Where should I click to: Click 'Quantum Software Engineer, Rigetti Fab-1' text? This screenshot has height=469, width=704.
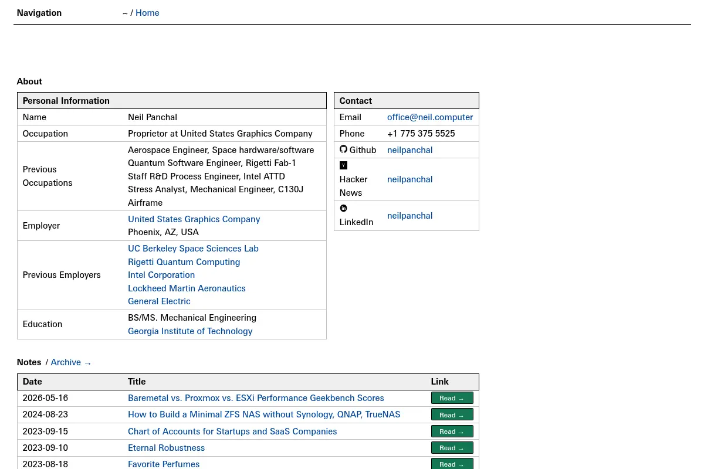coord(212,163)
